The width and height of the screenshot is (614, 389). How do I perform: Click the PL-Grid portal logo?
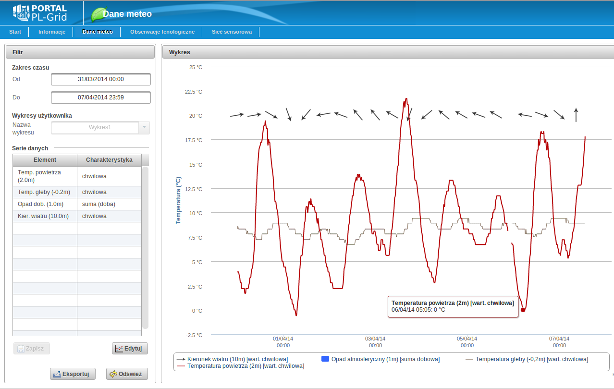(40, 13)
